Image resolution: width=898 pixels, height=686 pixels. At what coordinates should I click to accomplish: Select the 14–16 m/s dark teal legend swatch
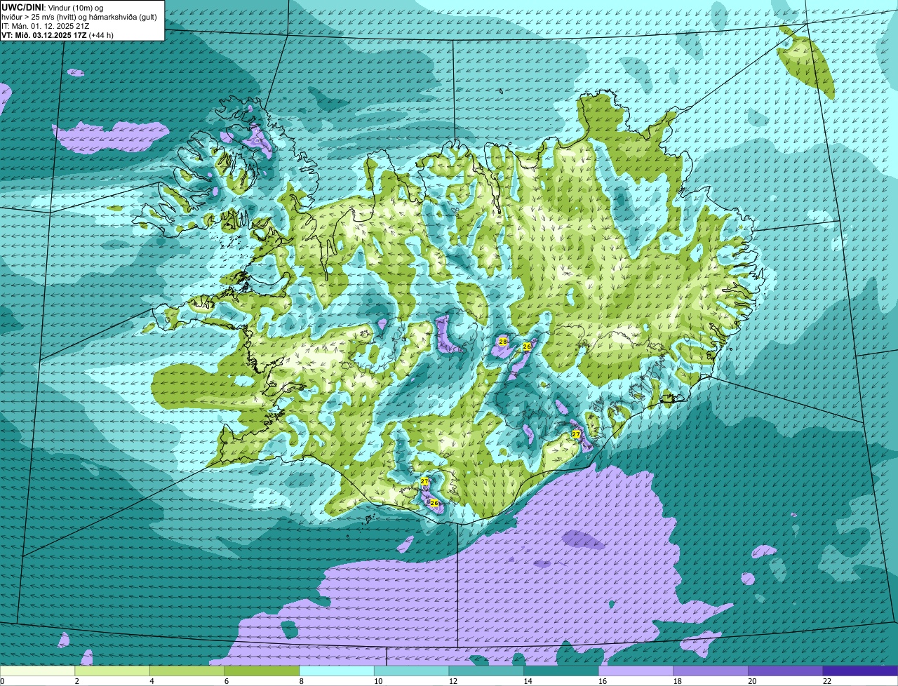pos(561,671)
